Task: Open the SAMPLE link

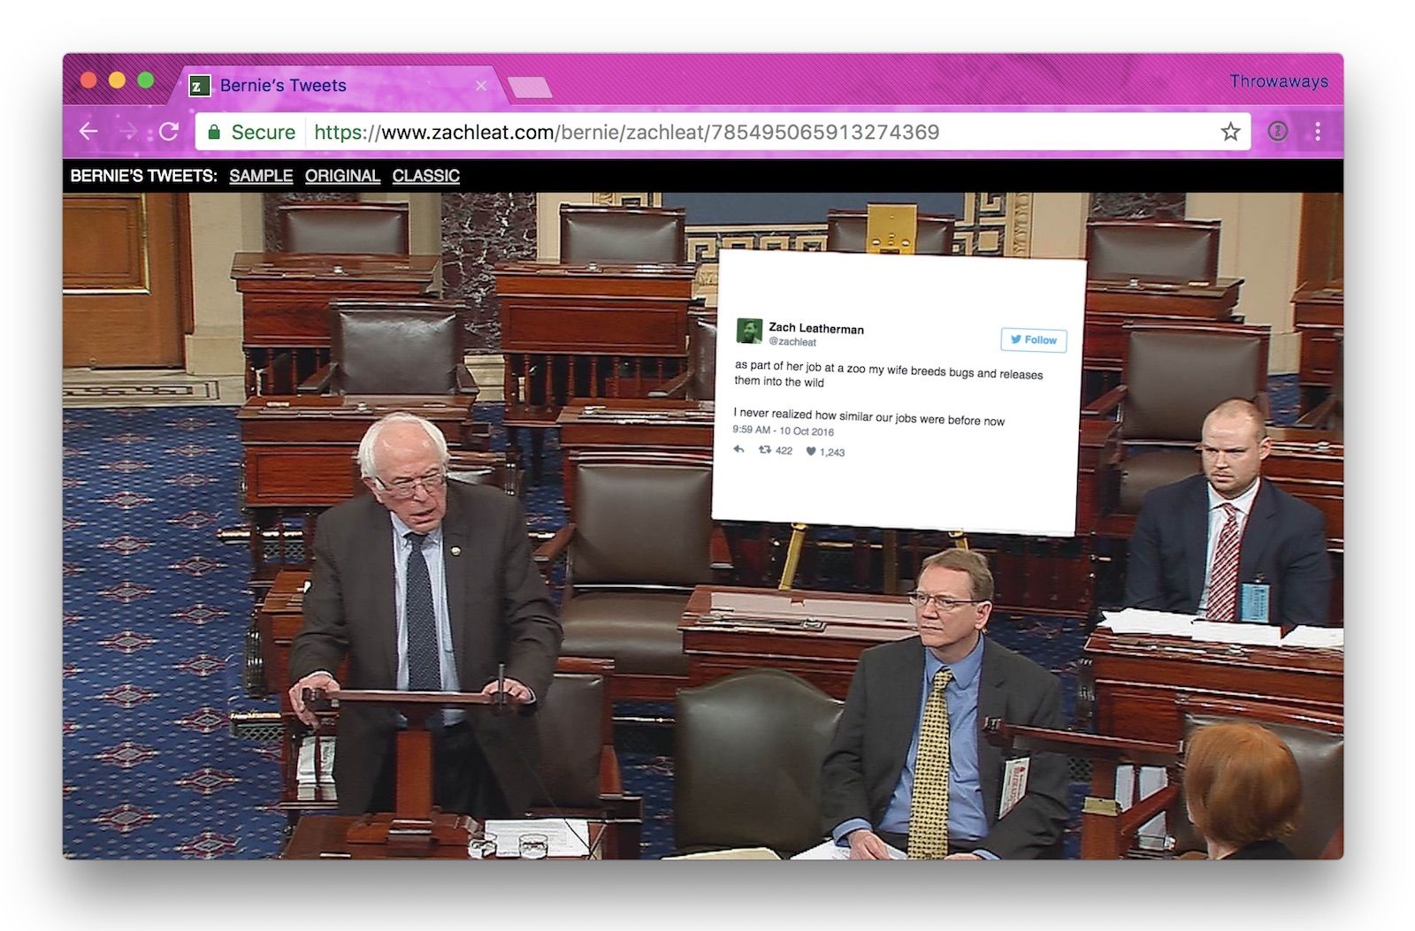Action: [261, 176]
